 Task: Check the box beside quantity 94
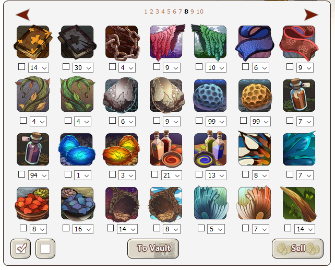point(21,174)
